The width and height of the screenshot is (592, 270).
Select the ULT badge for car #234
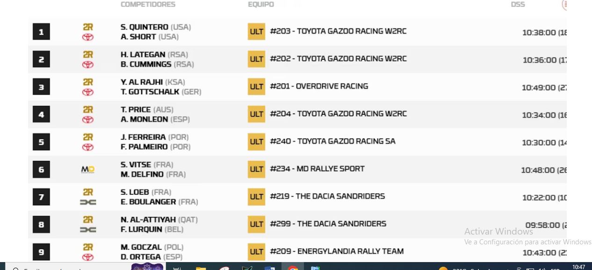[x=256, y=169]
